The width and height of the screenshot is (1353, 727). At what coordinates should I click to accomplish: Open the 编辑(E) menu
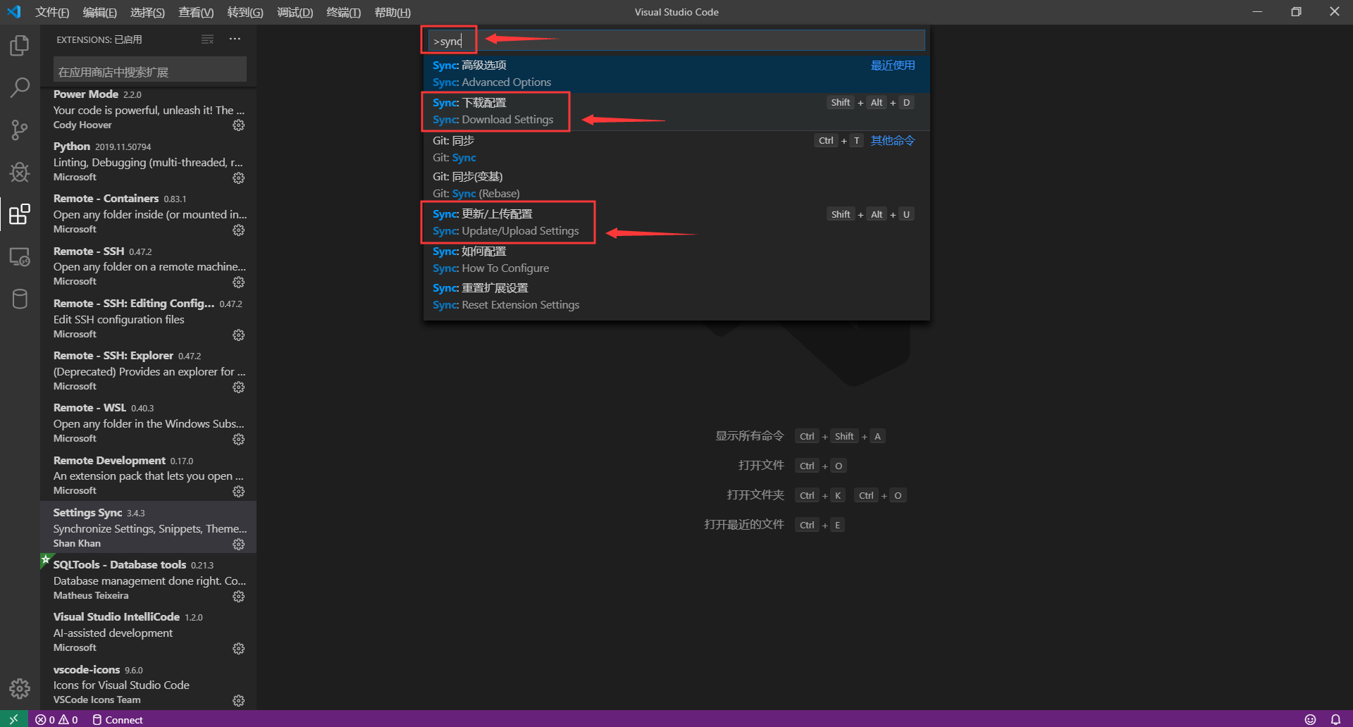click(99, 12)
